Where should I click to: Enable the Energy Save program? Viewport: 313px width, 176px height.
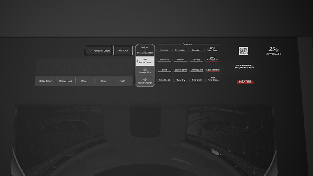pyautogui.click(x=196, y=70)
